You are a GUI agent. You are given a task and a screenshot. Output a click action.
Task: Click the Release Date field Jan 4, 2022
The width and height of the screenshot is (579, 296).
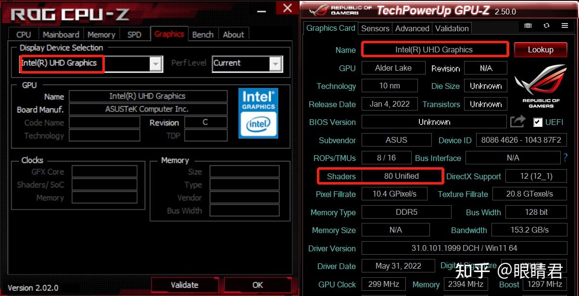tap(390, 104)
